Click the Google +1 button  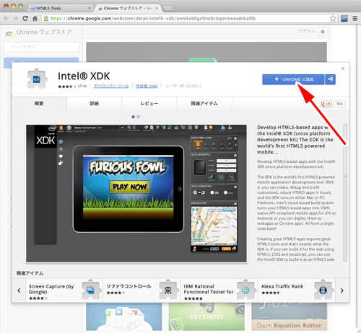pos(326,104)
